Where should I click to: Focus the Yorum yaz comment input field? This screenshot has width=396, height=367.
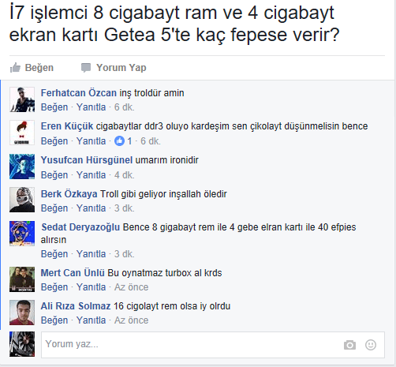[213, 344]
